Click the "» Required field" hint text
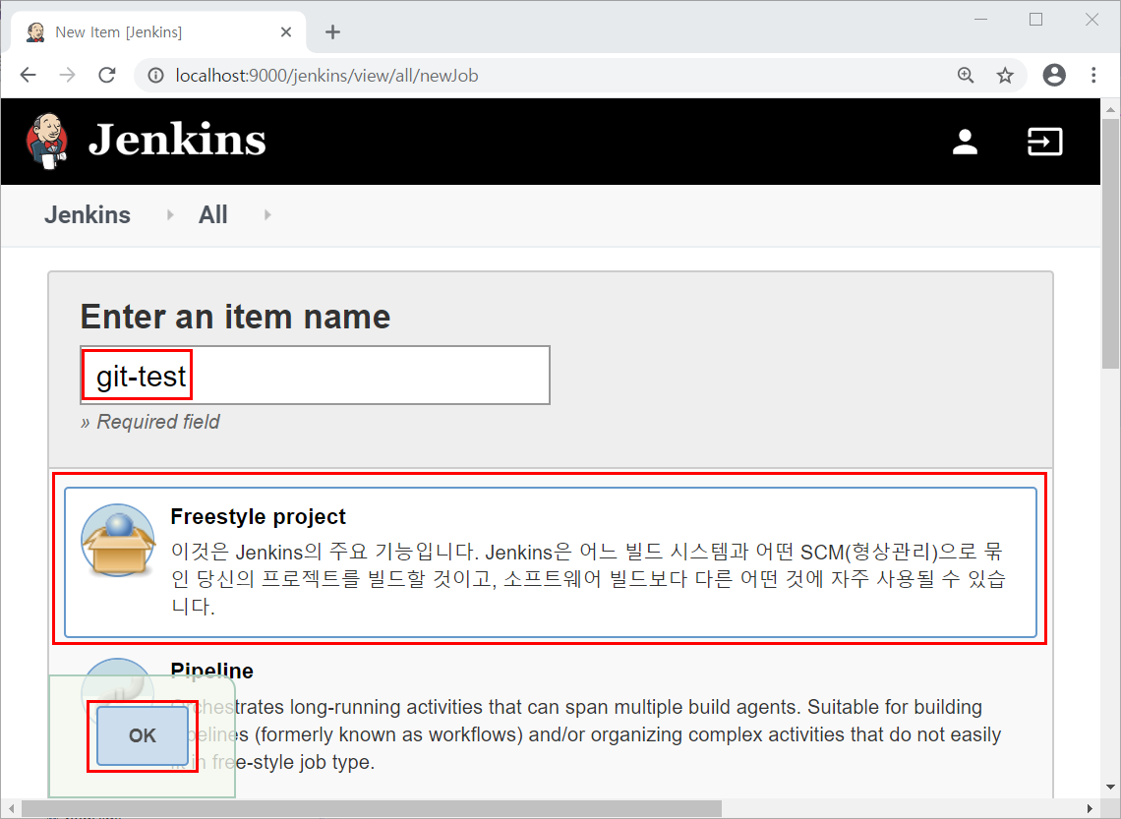Screen dimensions: 1121x819 point(150,422)
